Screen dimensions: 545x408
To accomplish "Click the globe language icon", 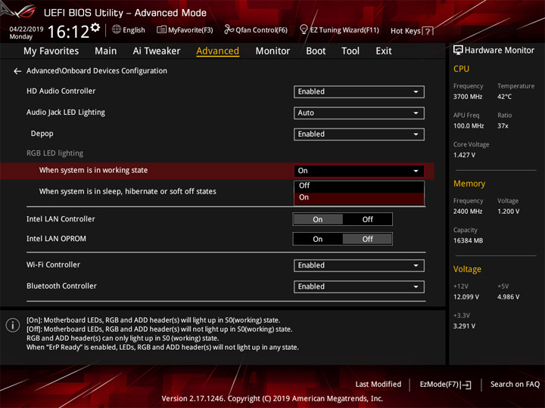I will [x=117, y=29].
